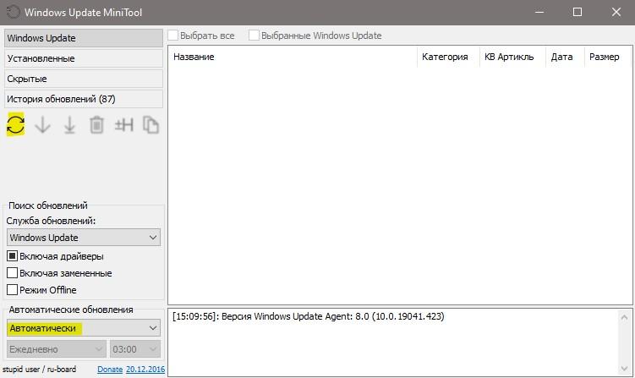The image size is (635, 378).
Task: Switch to Установленные list
Action: coord(84,58)
